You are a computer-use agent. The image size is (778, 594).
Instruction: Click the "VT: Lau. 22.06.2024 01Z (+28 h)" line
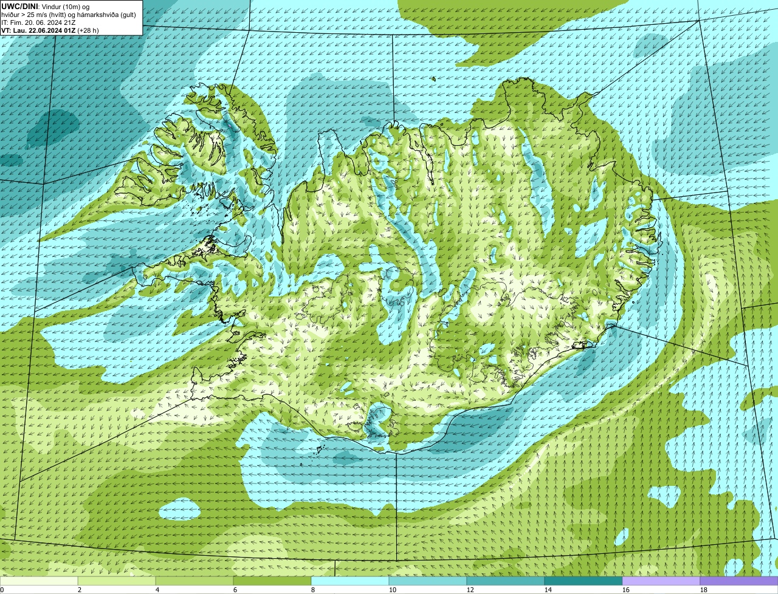(50, 30)
